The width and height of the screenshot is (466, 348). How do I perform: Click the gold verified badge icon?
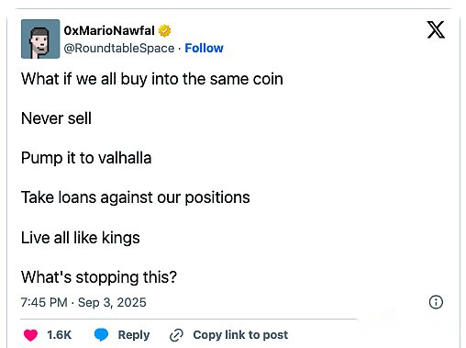point(164,30)
